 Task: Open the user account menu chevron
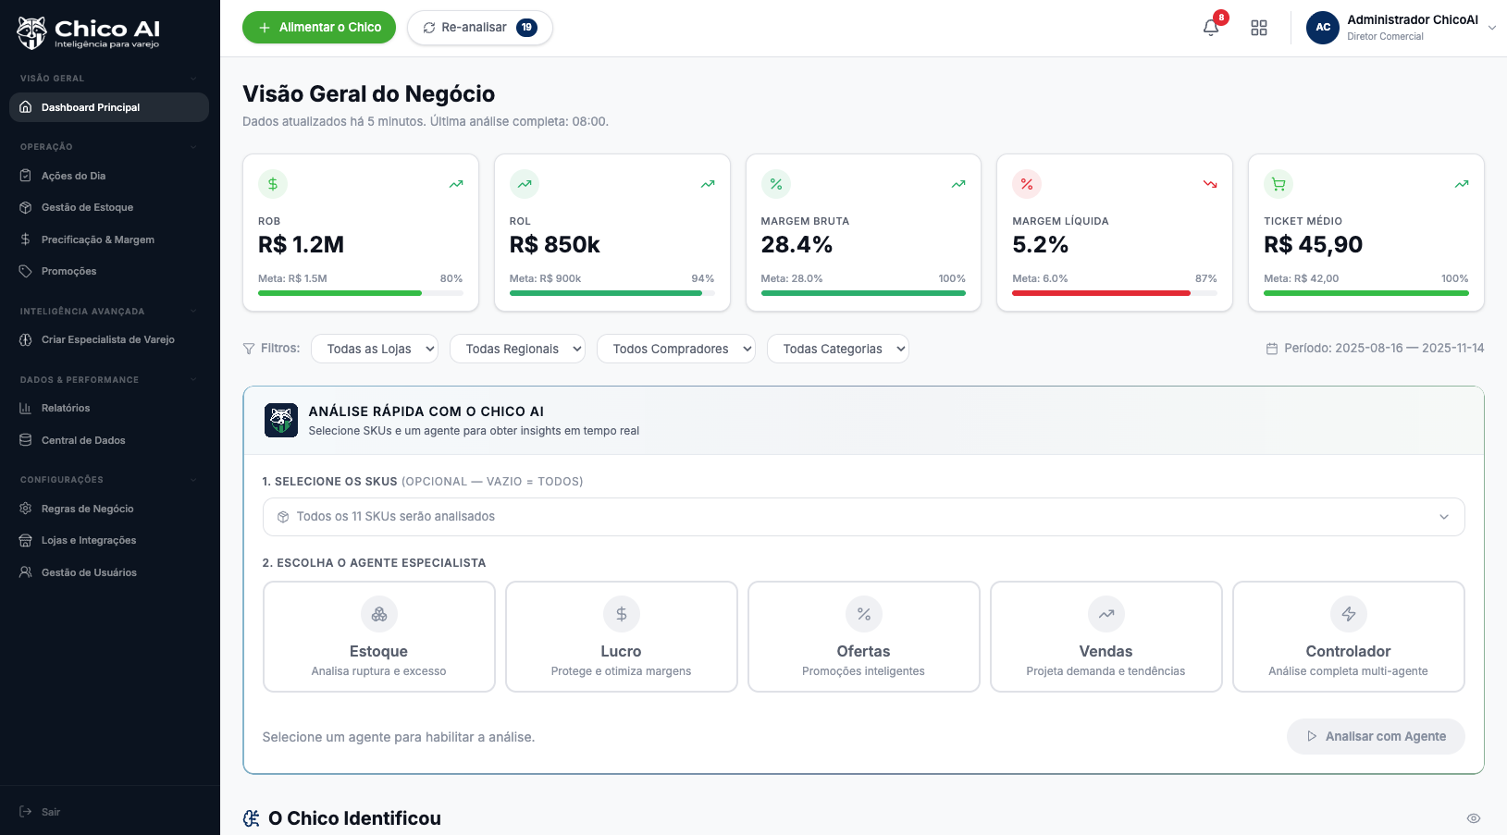click(x=1492, y=28)
